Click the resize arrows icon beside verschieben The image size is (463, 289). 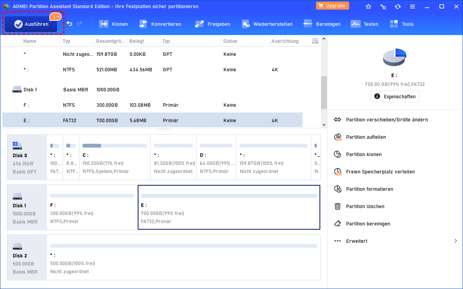coord(338,120)
